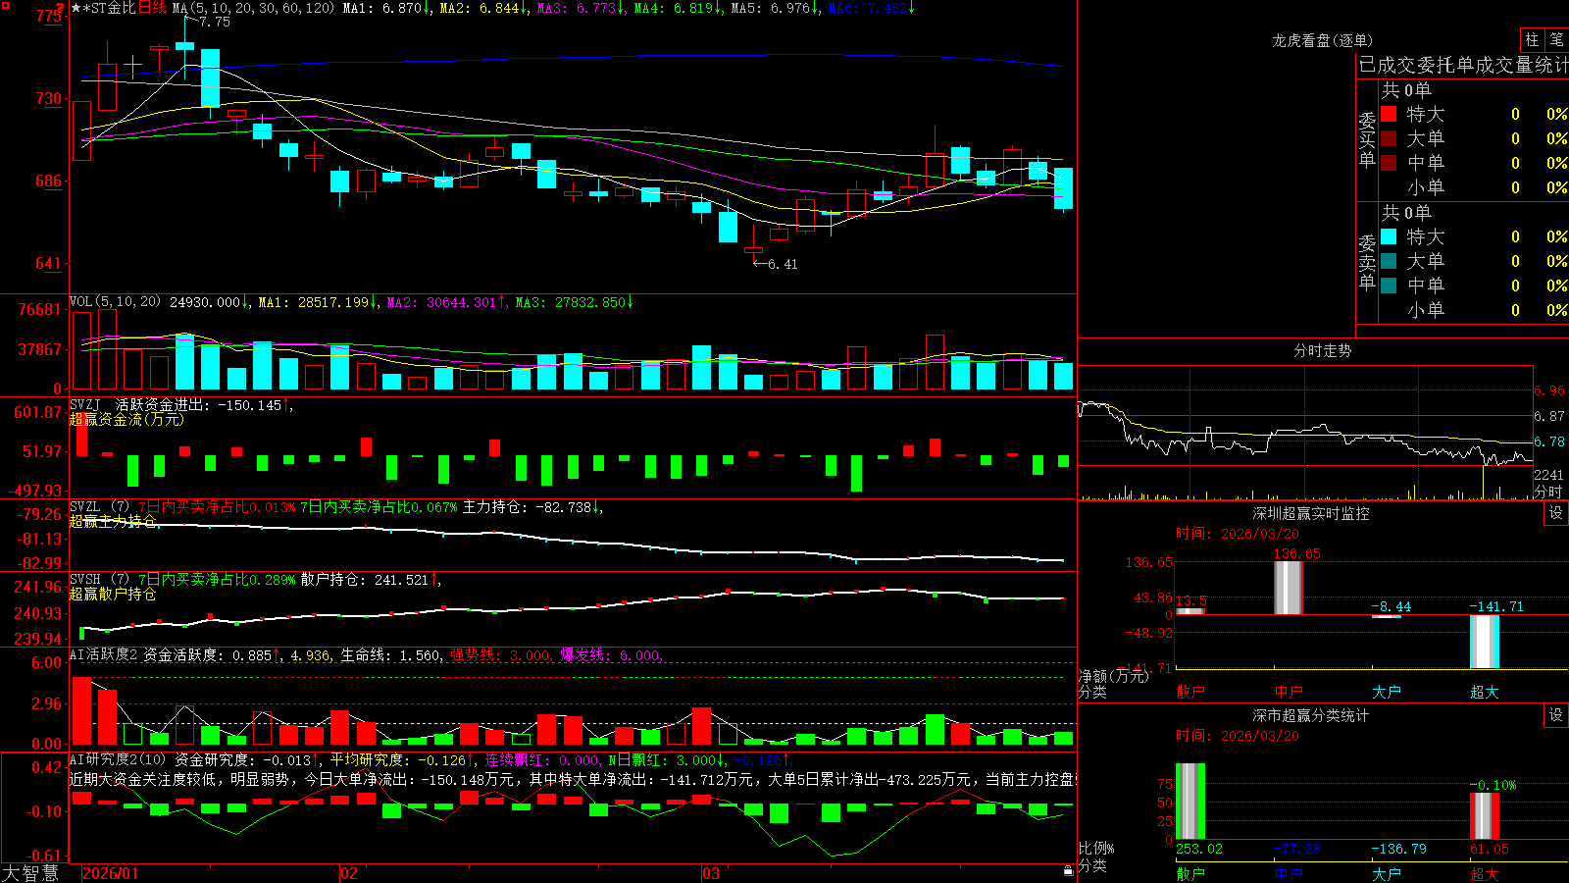This screenshot has height=883, width=1569.
Task: Click the 大智慧 logo in the bottom corner
Action: coord(30,873)
